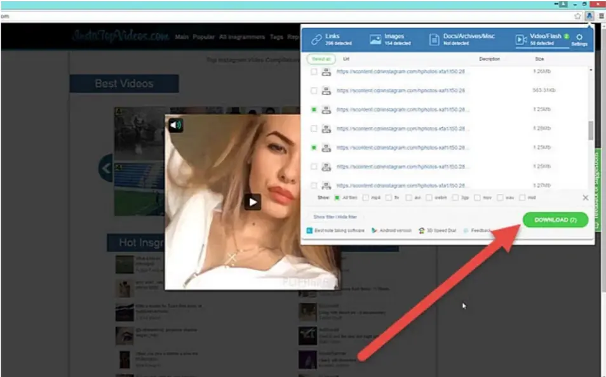Click the scroll up arrow of the file list
The image size is (606, 377).
point(591,70)
